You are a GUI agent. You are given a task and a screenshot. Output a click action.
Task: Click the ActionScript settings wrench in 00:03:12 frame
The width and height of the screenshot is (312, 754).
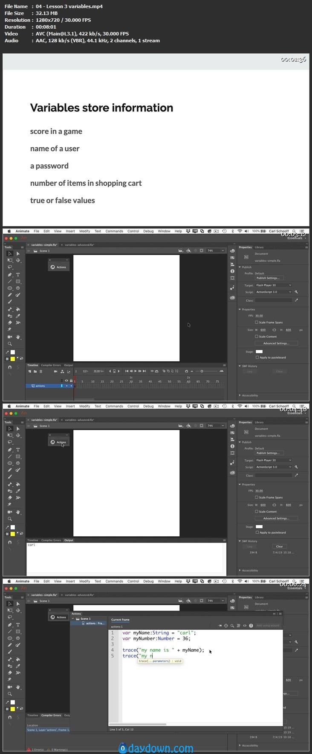(x=296, y=292)
